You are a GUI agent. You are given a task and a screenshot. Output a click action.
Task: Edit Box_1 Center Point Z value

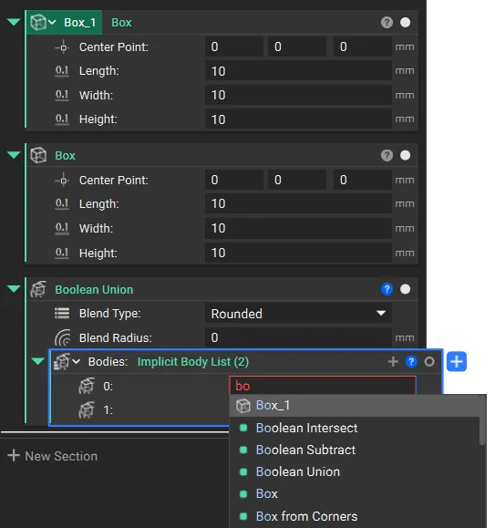click(x=363, y=47)
